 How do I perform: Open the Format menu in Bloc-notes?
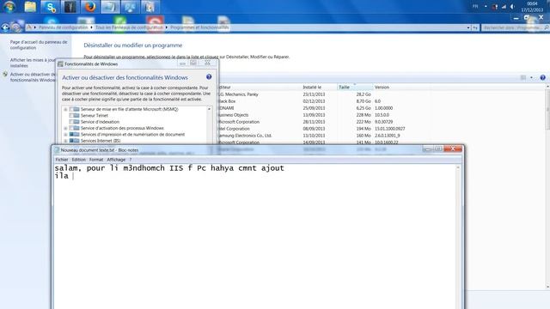click(96, 160)
